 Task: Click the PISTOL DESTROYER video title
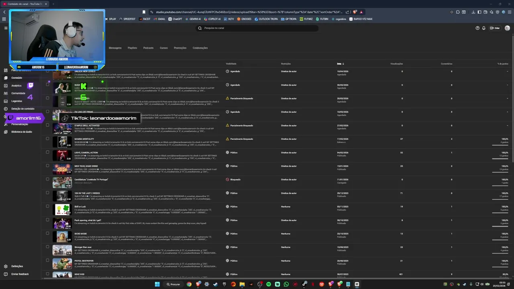84,261
